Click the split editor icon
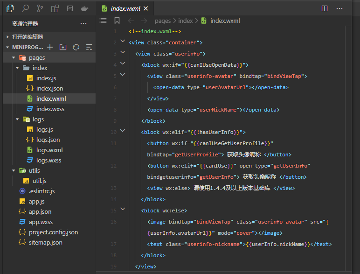The height and width of the screenshot is (274, 360). click(325, 8)
